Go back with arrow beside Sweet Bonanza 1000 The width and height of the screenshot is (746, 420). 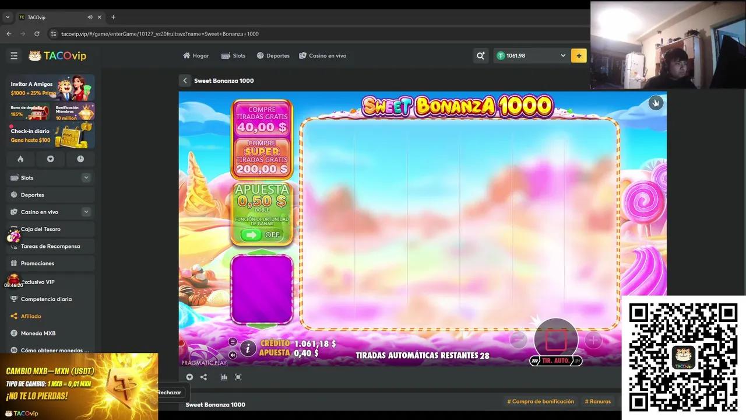pyautogui.click(x=185, y=80)
